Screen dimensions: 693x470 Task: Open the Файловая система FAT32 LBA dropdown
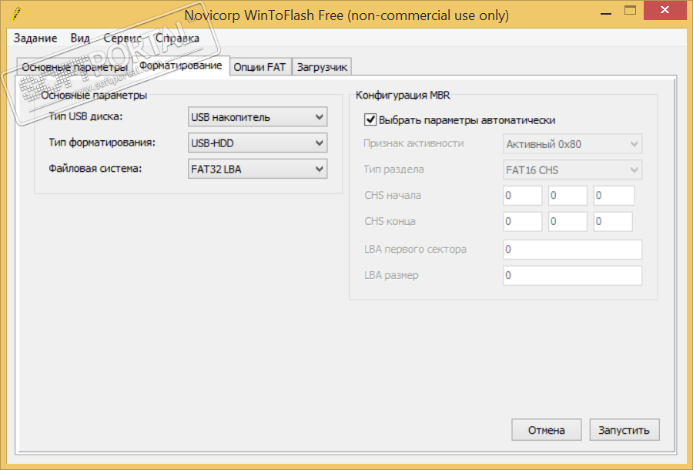tap(258, 169)
